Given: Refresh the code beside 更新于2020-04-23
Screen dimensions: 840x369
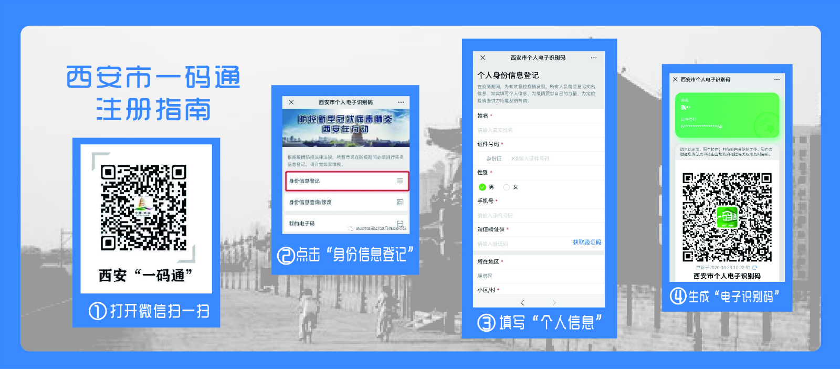Looking at the screenshot, I should [755, 268].
